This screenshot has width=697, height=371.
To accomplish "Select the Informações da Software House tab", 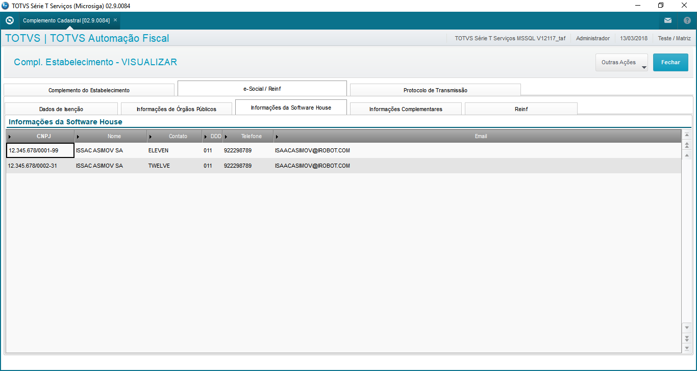I will (x=291, y=108).
